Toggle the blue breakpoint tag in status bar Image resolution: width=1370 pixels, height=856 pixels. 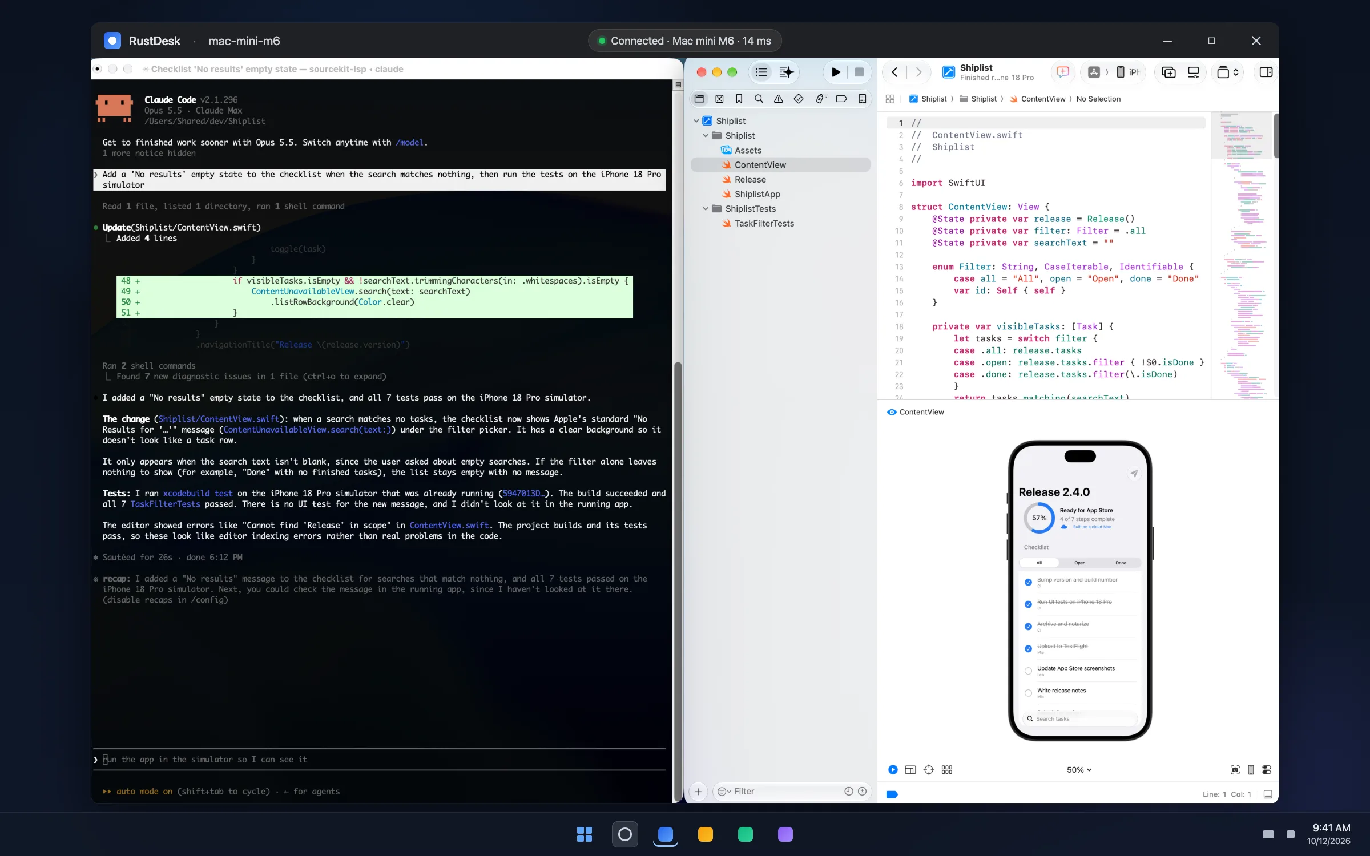(x=892, y=794)
